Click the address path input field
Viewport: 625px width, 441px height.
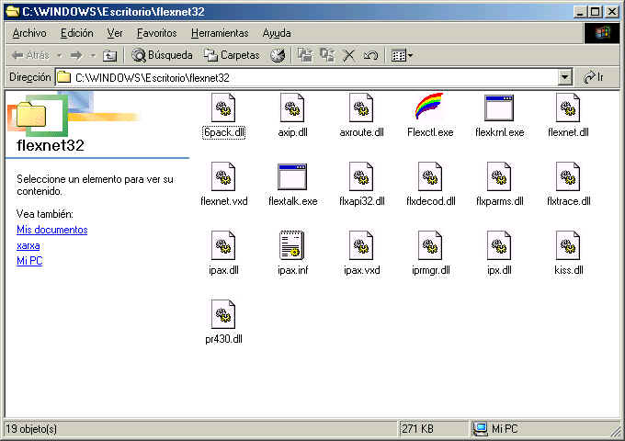[307, 77]
